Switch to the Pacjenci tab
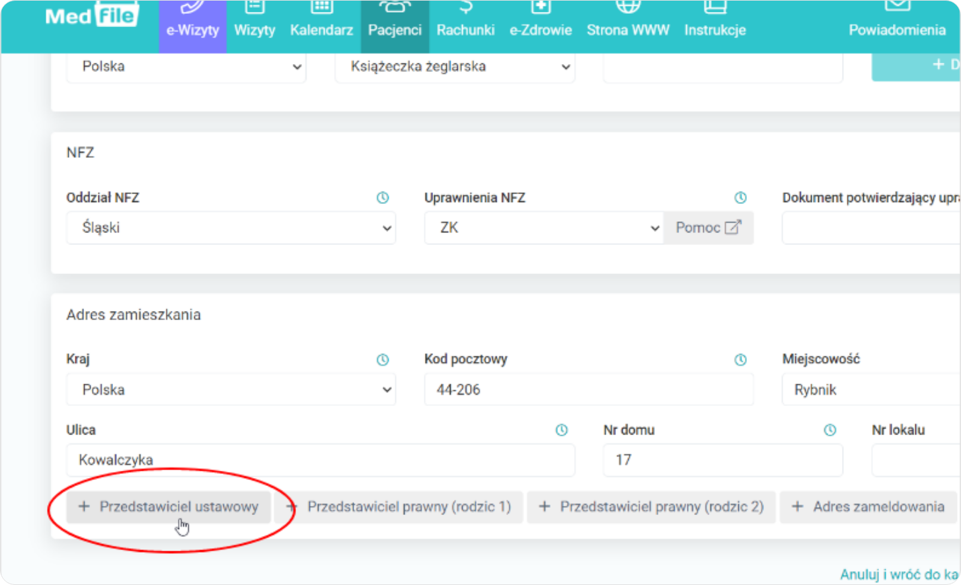Viewport: 961px width, 585px height. [x=395, y=26]
